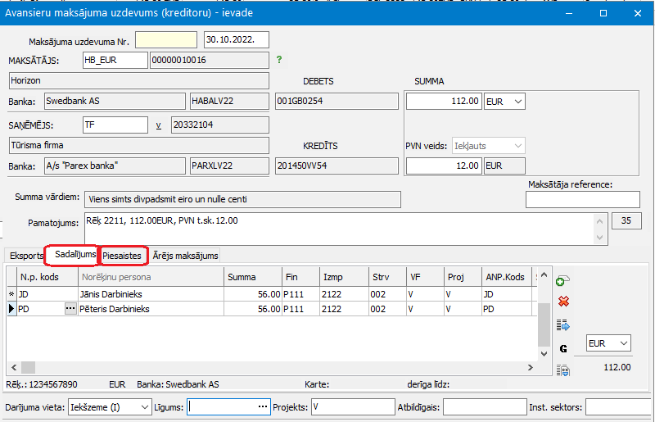Image resolution: width=655 pixels, height=422 pixels.
Task: Select the Ārējs maksājums tab
Action: pyautogui.click(x=185, y=256)
